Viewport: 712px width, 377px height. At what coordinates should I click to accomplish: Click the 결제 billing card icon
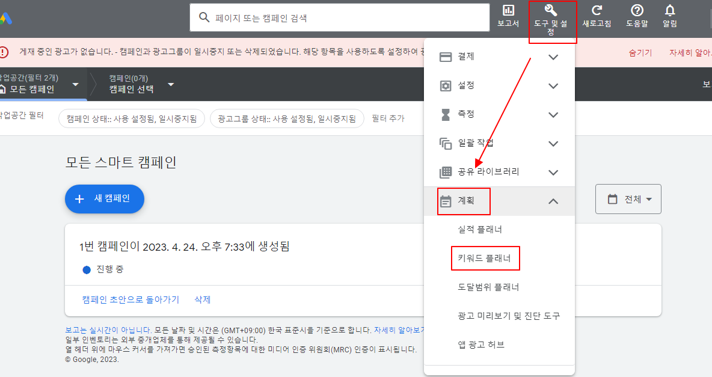coord(446,57)
